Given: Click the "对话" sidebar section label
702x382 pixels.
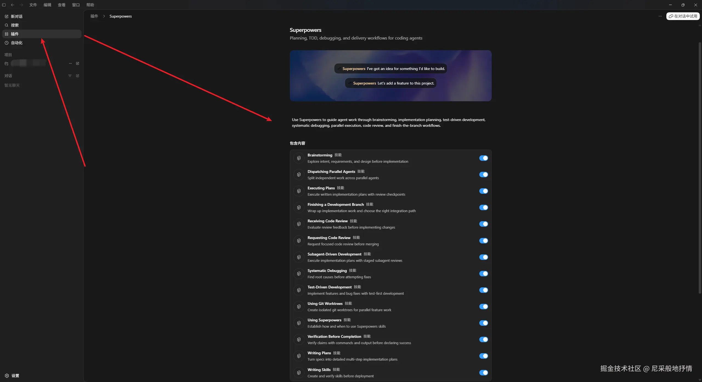Looking at the screenshot, I should pos(8,76).
